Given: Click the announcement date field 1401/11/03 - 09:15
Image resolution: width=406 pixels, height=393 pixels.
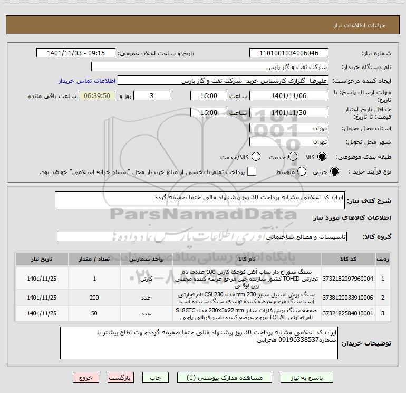Looking at the screenshot, I should (x=76, y=53).
